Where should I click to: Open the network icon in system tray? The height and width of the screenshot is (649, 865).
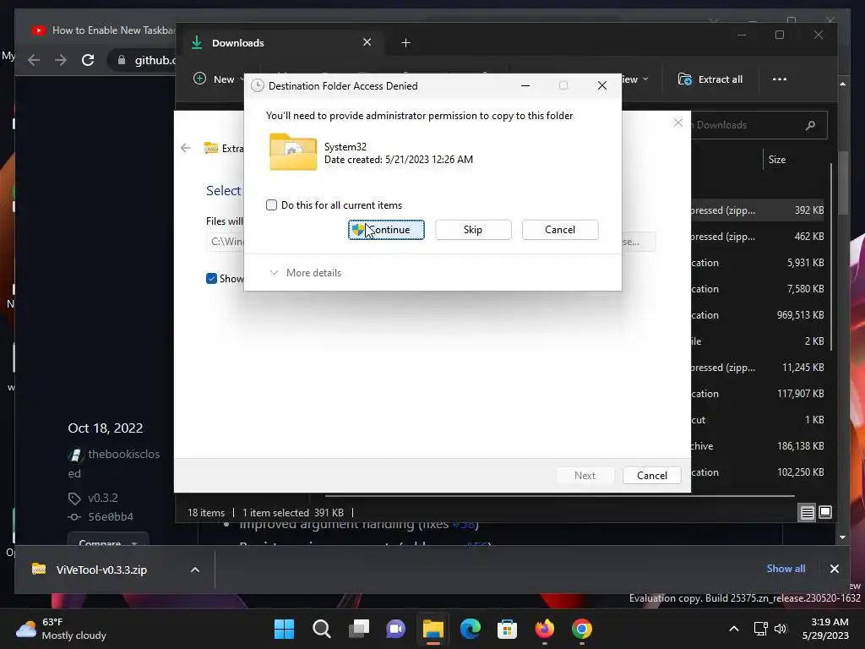pos(761,629)
